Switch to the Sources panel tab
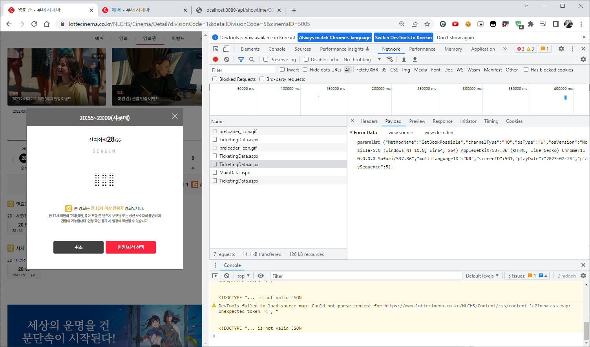Image resolution: width=590 pixels, height=347 pixels. (303, 49)
